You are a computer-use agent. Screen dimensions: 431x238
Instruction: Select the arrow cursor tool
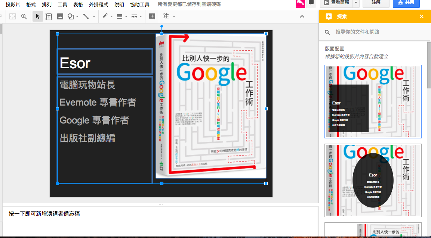[x=38, y=16]
